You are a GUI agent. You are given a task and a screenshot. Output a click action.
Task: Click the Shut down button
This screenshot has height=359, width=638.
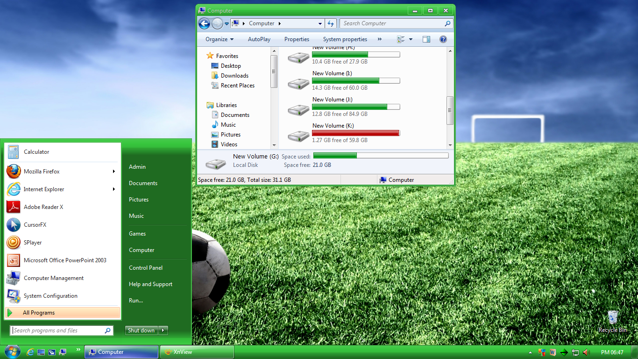(142, 330)
